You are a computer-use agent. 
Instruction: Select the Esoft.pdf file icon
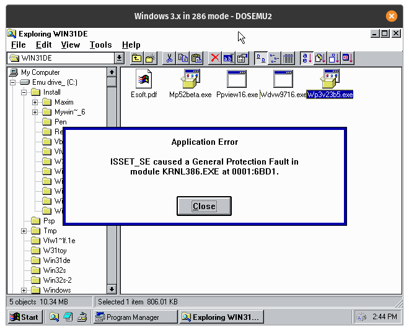pyautogui.click(x=144, y=79)
